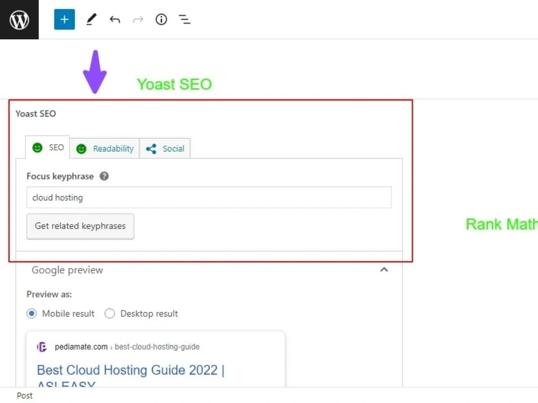
Task: Collapse the Google preview section chevron
Action: point(384,270)
